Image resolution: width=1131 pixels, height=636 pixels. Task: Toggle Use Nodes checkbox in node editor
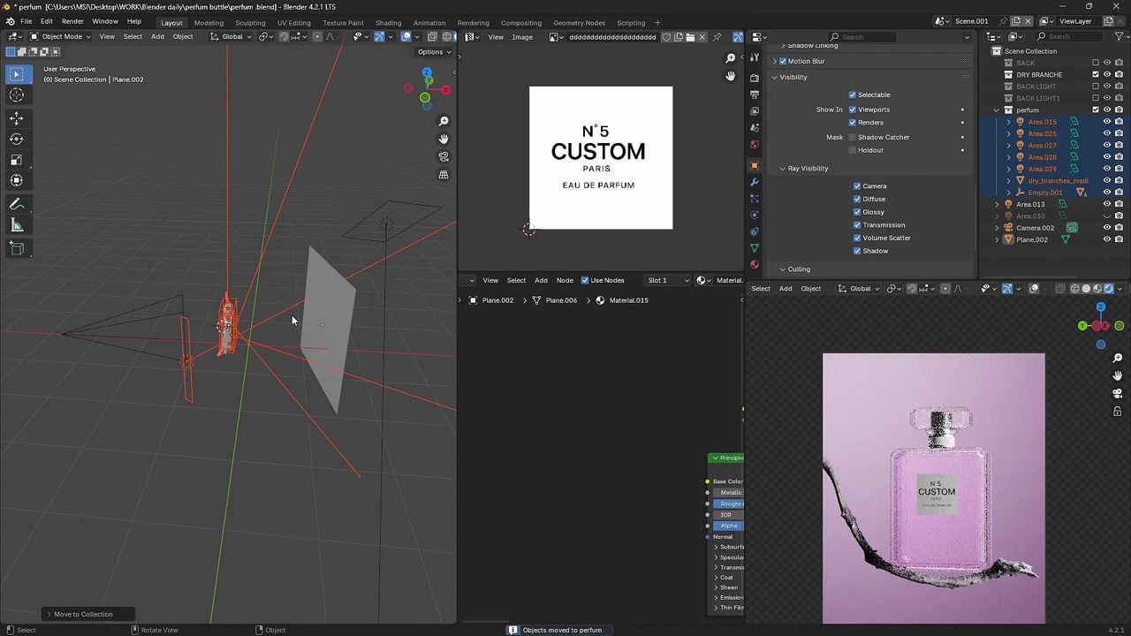click(585, 280)
